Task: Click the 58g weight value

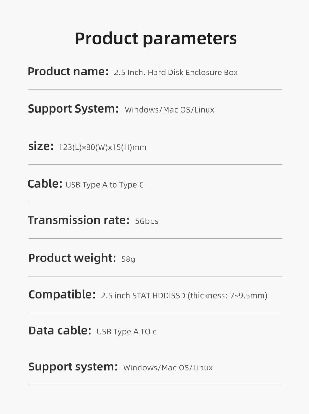Action: pyautogui.click(x=128, y=260)
